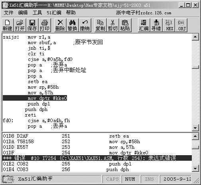
Task: Click the code editor scroll up arrow
Action: pos(195,37)
